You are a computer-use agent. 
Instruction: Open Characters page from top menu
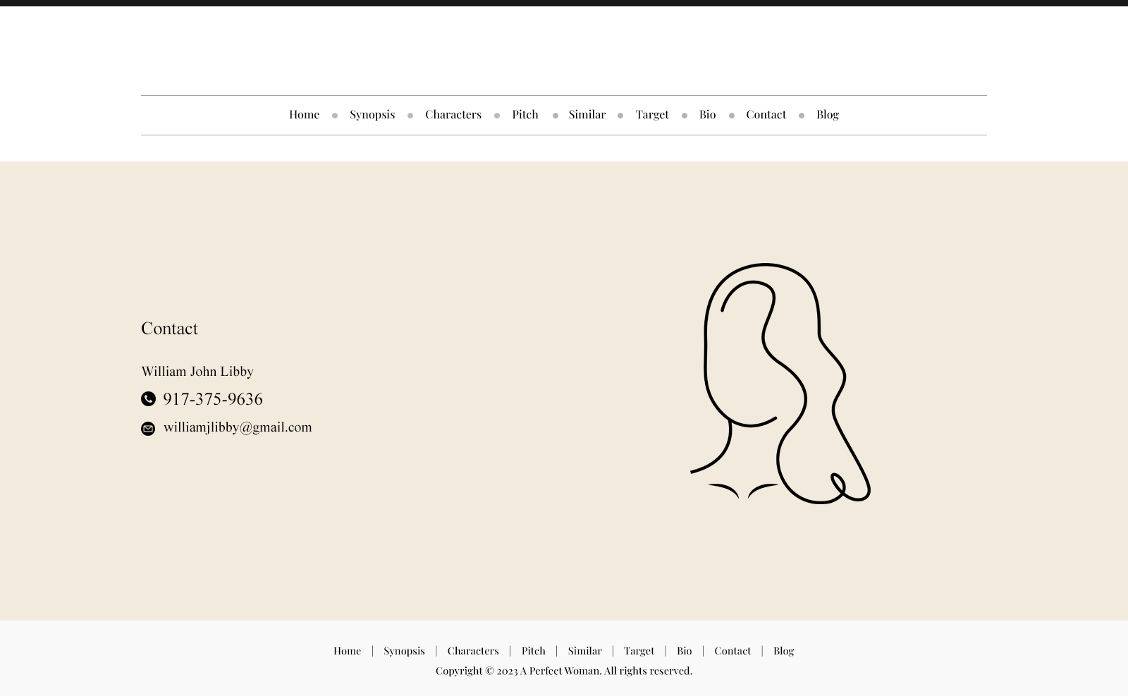click(453, 114)
